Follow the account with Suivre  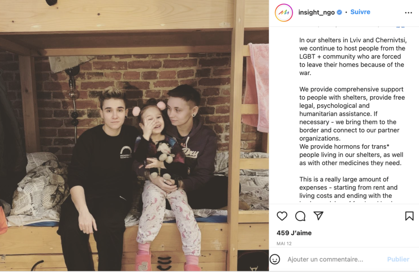360,12
